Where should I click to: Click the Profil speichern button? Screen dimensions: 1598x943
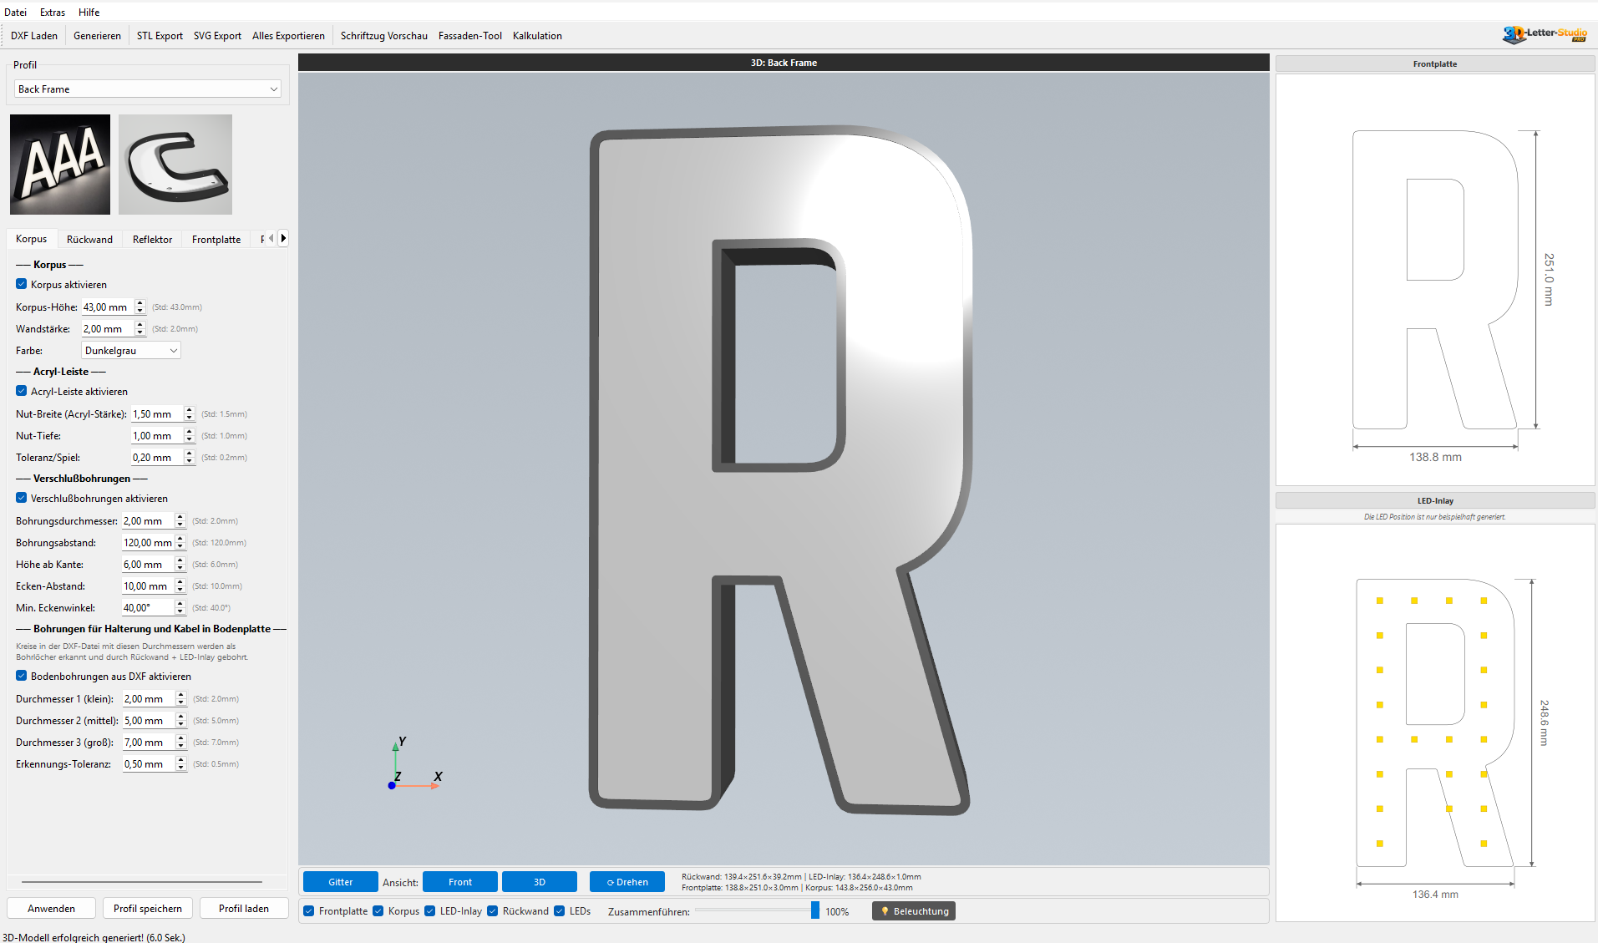147,908
